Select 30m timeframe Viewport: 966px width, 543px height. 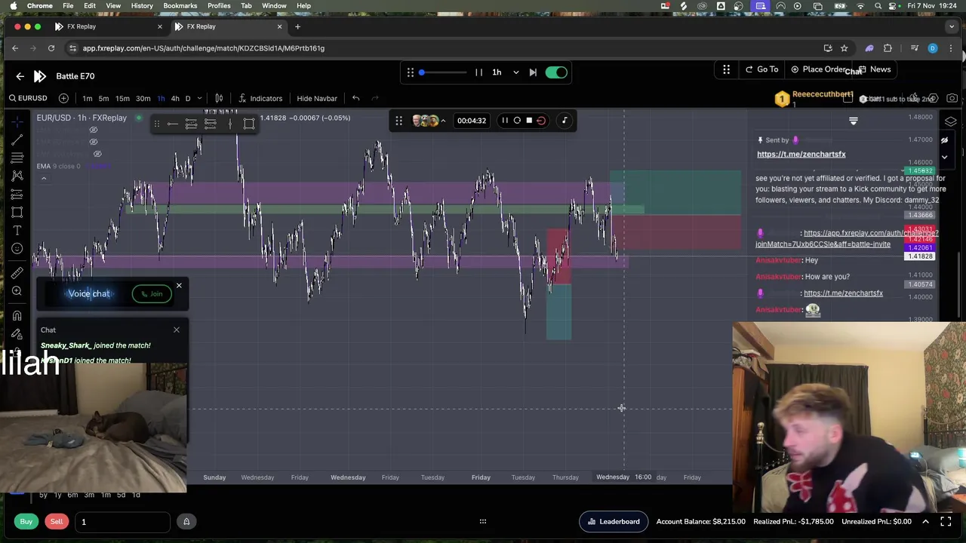point(143,98)
